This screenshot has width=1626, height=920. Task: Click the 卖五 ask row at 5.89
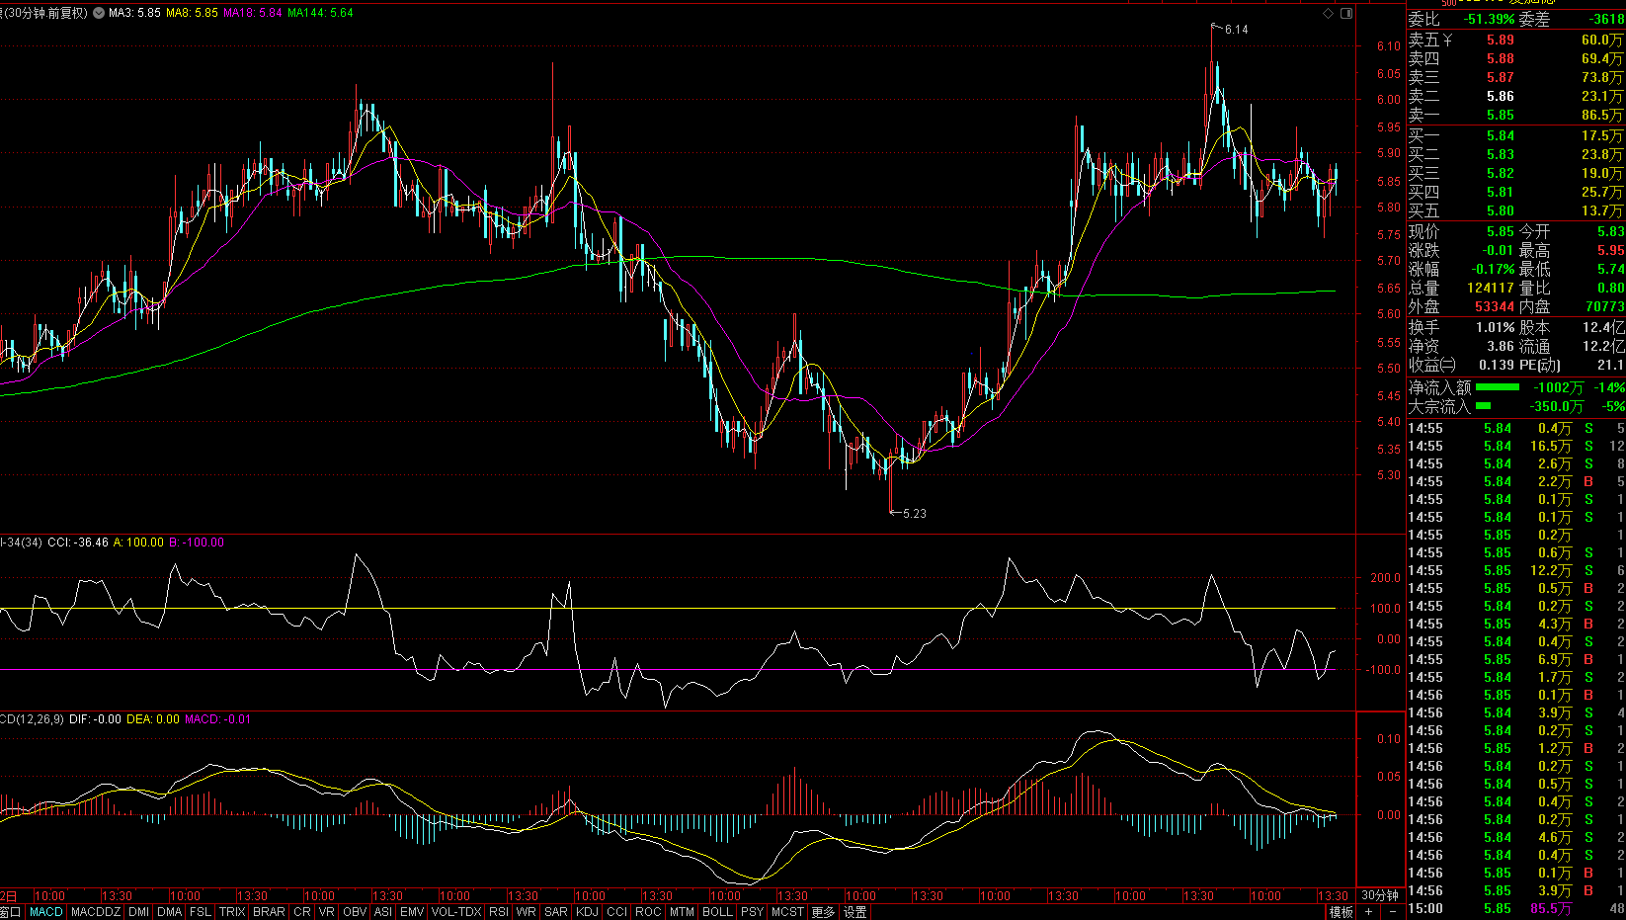pos(1515,40)
